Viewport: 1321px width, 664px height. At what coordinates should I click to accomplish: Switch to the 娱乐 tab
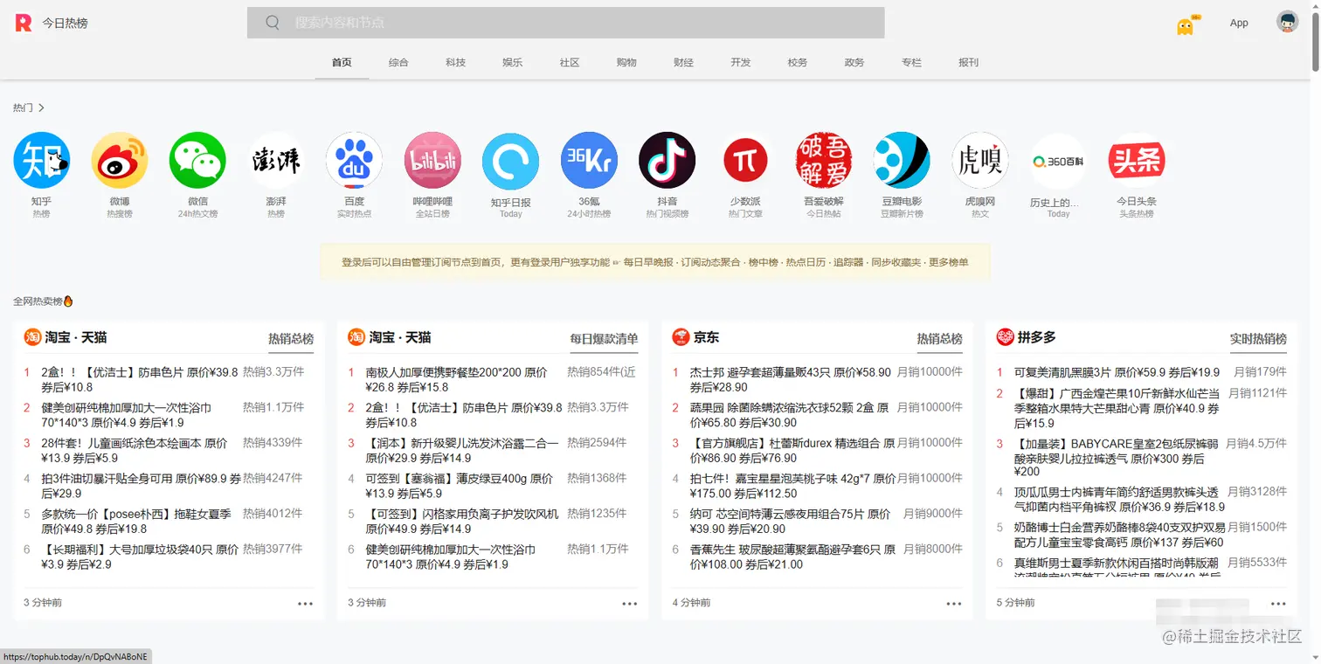512,63
